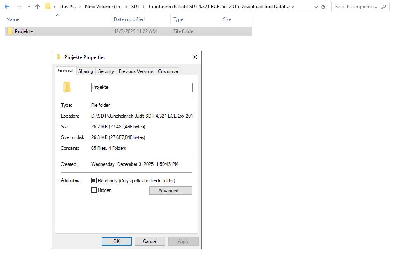Click the forward navigation arrow
The height and width of the screenshot is (265, 395).
(19, 7)
